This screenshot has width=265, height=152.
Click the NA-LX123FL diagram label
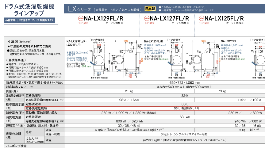pyautogui.click(x=229, y=41)
